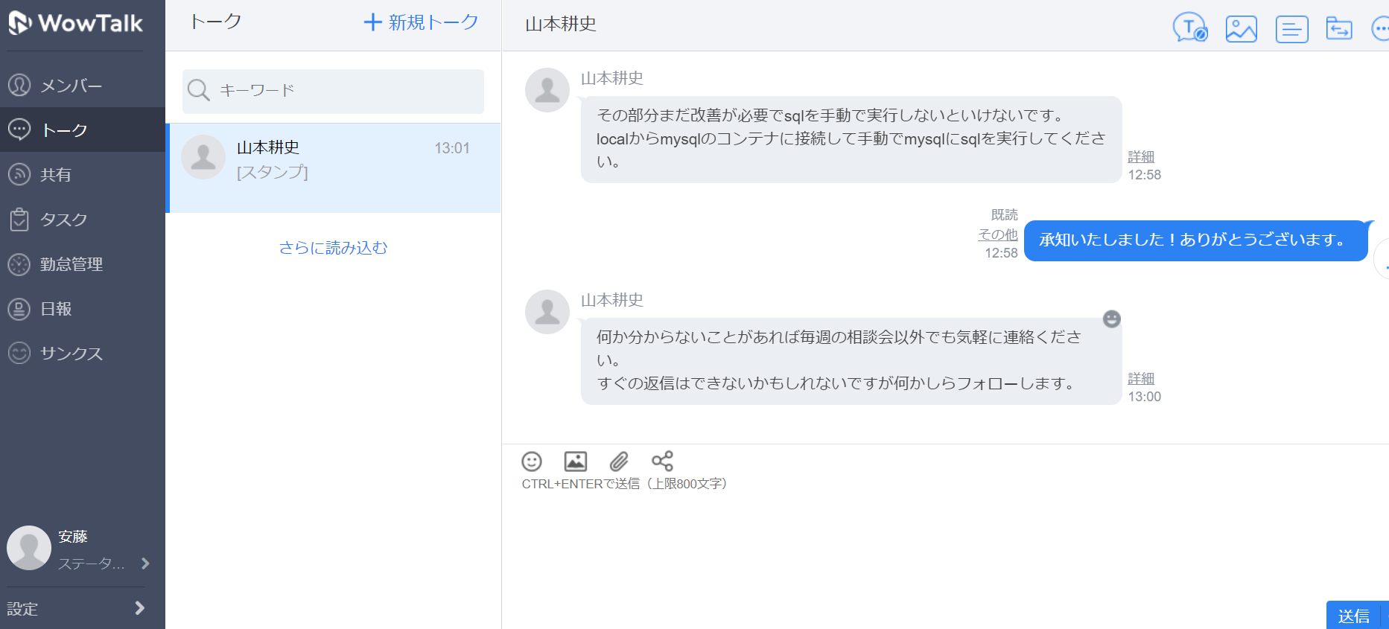Click the translate talk icon in header

[x=1189, y=28]
